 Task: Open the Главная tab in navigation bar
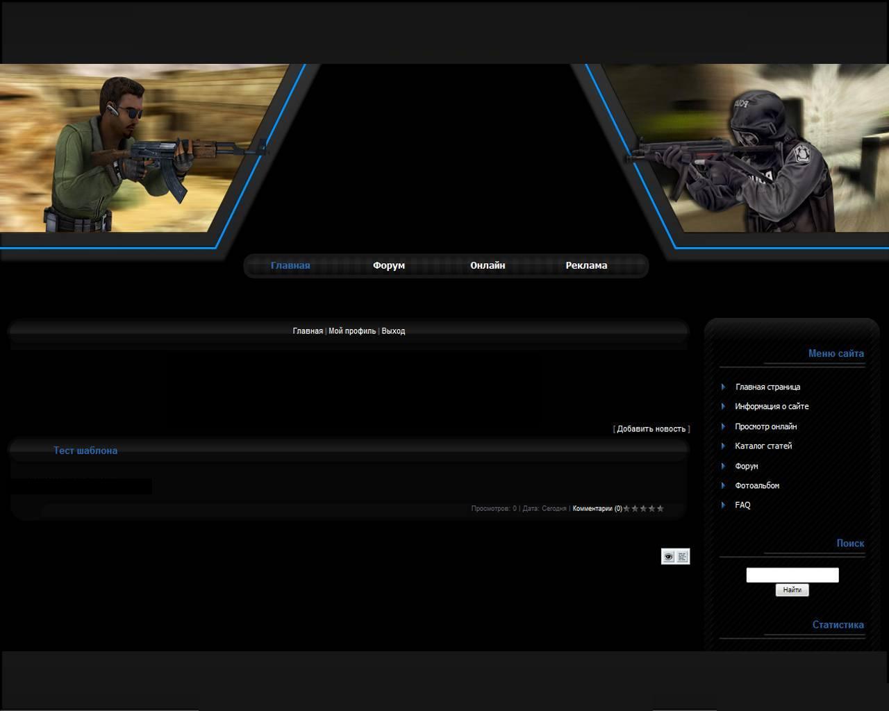click(x=290, y=265)
